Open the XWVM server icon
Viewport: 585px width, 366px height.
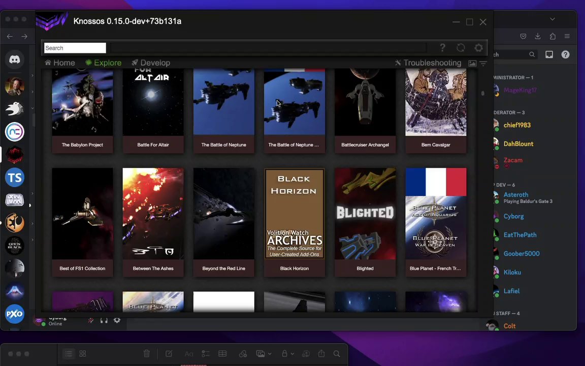coord(15,200)
